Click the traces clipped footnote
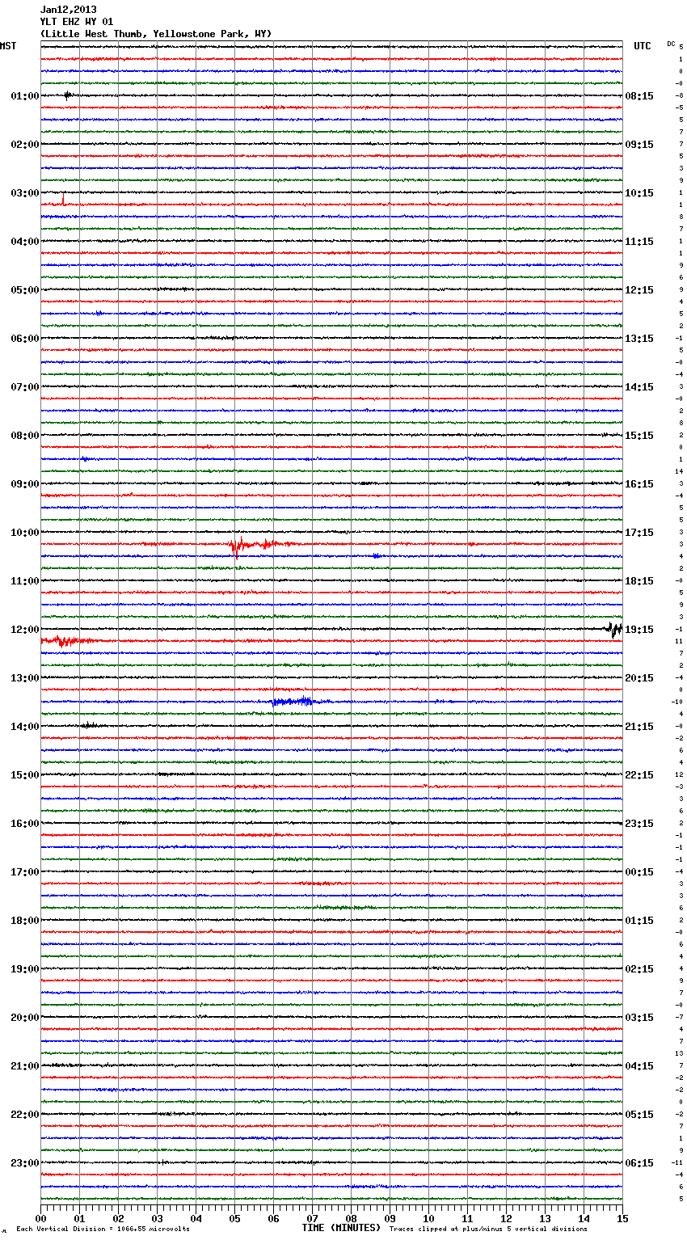This screenshot has height=1240, width=687. pos(488,1229)
